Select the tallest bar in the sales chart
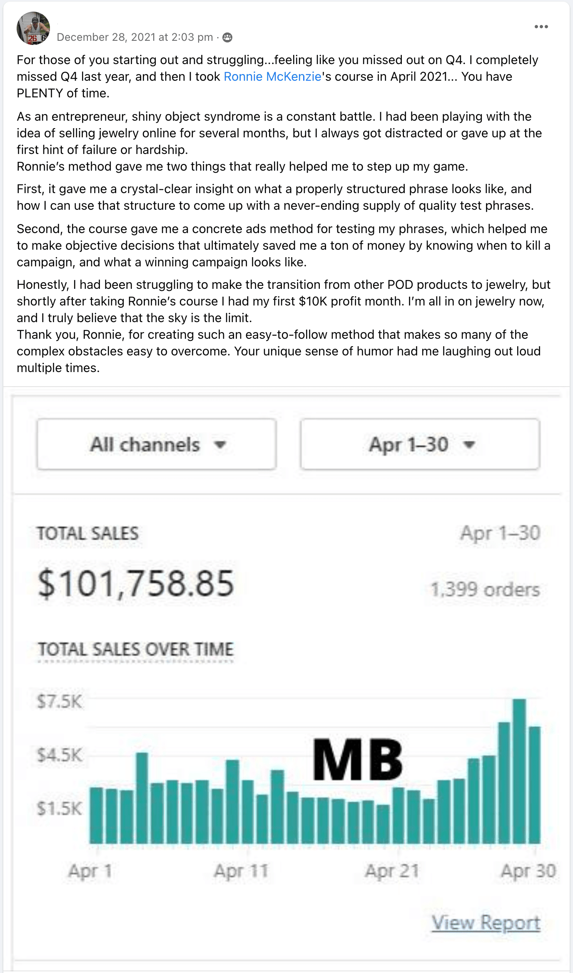The height and width of the screenshot is (973, 573). pos(519,771)
